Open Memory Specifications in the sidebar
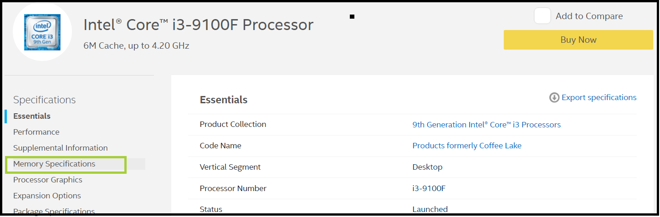 click(54, 164)
